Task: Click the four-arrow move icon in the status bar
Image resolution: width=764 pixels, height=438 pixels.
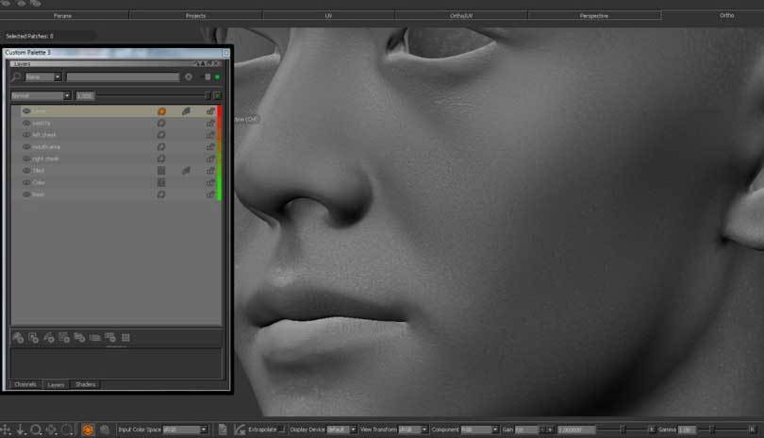Action: pyautogui.click(x=6, y=430)
